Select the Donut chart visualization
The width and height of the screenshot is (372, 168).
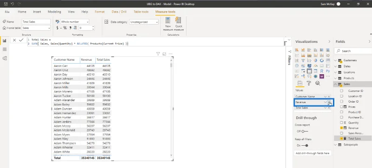tap(322, 60)
